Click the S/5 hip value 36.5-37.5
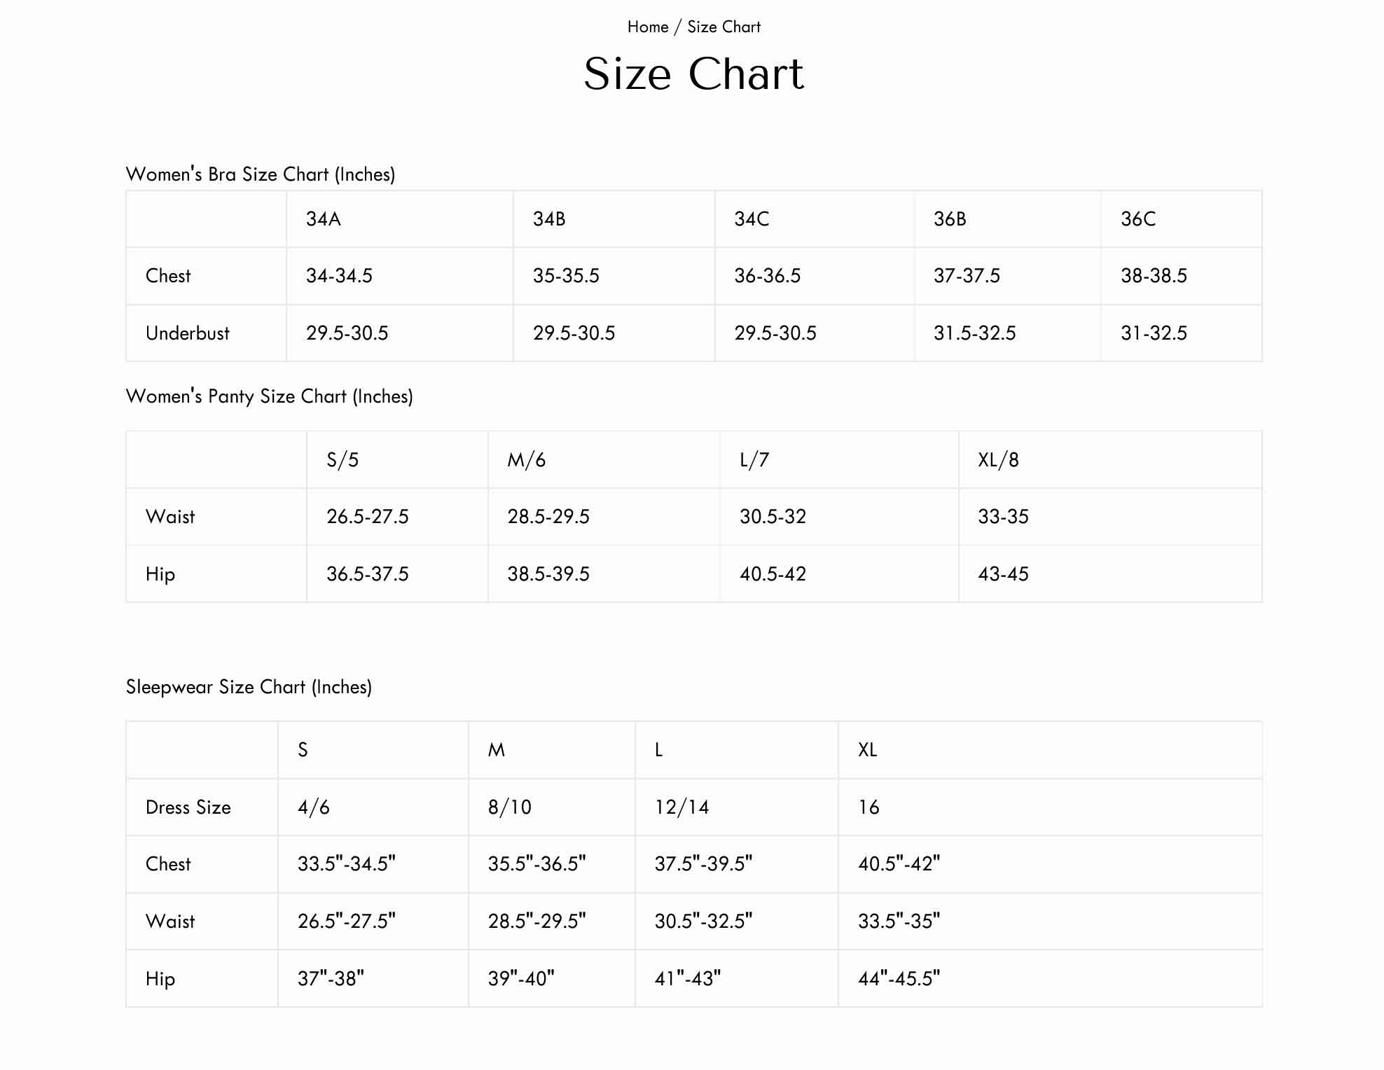This screenshot has width=1384, height=1070. (x=367, y=574)
